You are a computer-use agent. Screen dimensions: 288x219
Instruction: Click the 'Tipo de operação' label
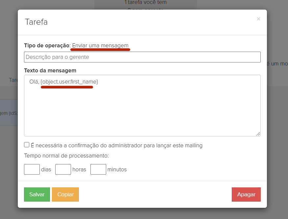46,45
